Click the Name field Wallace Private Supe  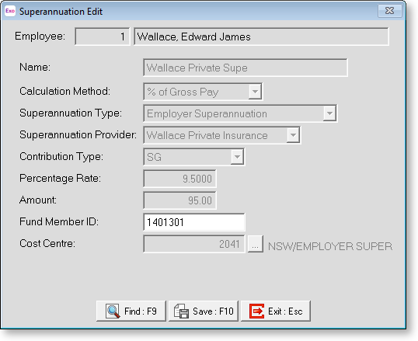coord(246,68)
